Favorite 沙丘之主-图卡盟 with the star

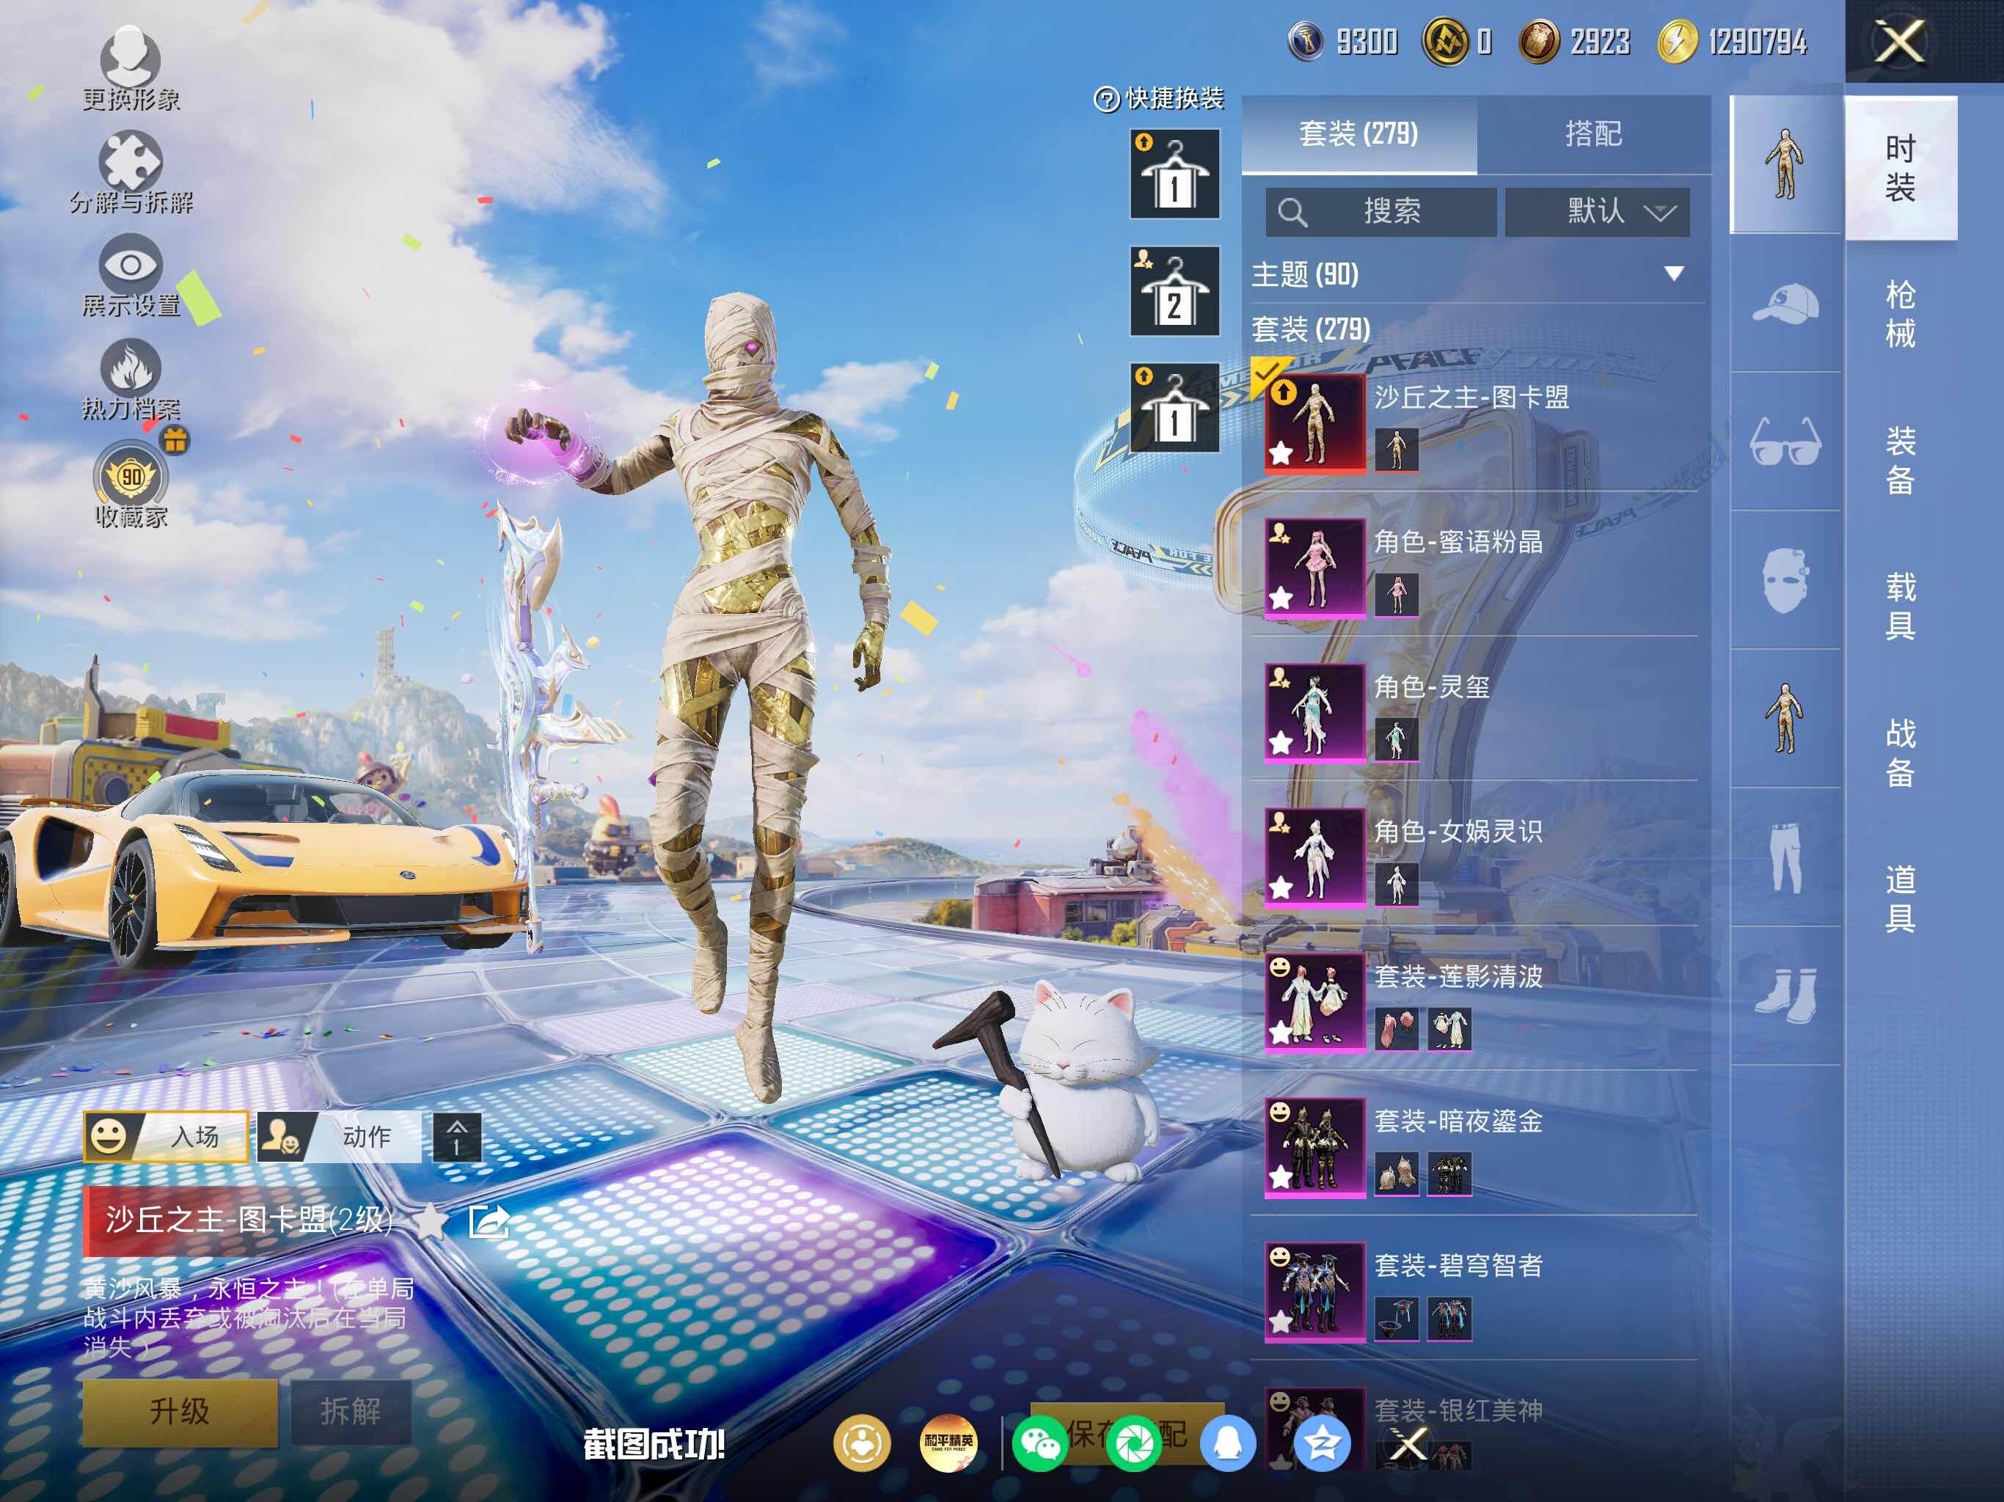(x=431, y=1221)
